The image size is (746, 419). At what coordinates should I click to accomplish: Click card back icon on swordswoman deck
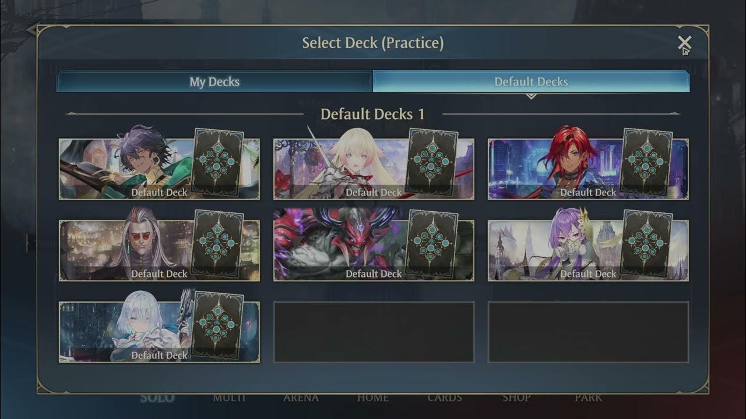(x=432, y=162)
